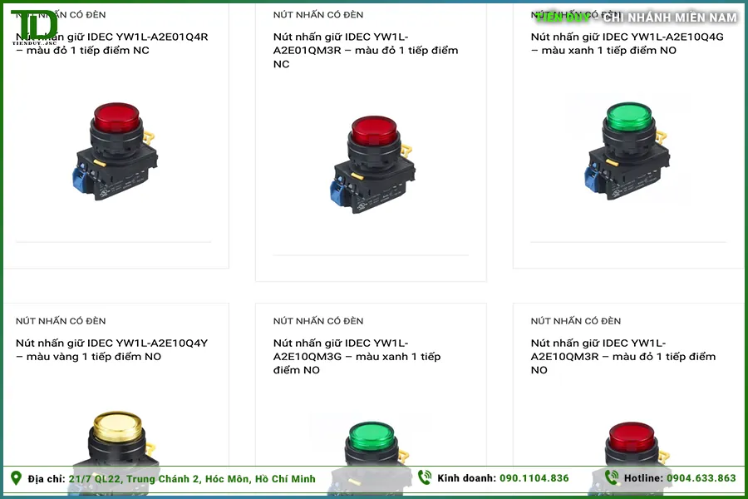The height and width of the screenshot is (499, 748).
Task: Click the CHI NHÁNH MIỀN NAM header text
Action: tap(670, 17)
